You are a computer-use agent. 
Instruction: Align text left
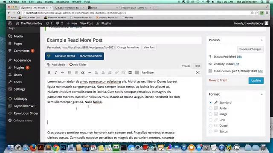tap(96, 73)
